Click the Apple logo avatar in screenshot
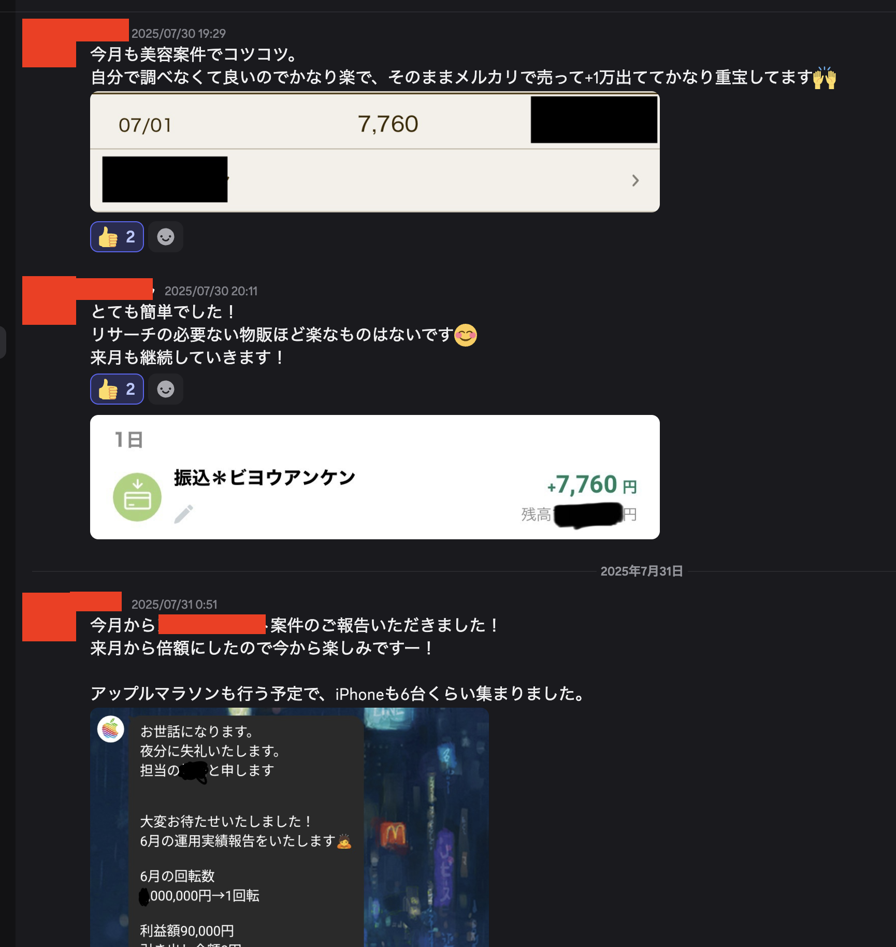The width and height of the screenshot is (896, 947). [111, 729]
